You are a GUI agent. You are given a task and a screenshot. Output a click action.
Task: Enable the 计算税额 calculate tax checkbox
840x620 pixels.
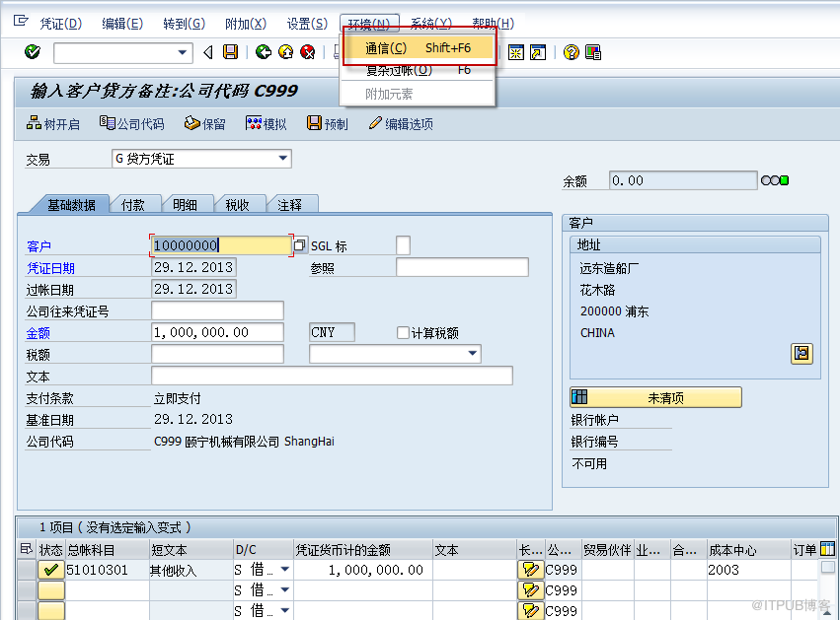pos(403,333)
